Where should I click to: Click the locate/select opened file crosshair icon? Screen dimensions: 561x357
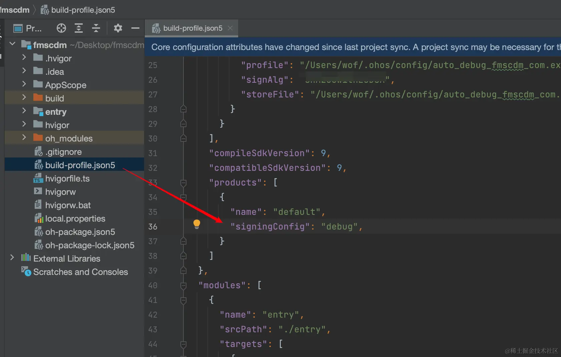tap(61, 28)
